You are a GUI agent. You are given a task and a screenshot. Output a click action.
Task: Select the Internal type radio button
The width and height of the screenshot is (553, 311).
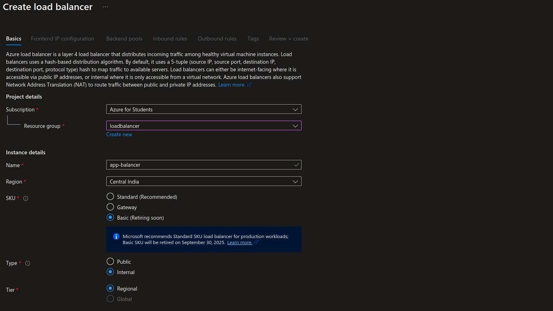click(110, 272)
